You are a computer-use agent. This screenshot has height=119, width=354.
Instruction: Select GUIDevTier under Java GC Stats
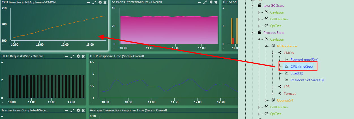pos(279,19)
